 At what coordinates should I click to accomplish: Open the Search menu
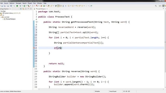pyautogui.click(x=24, y=3)
